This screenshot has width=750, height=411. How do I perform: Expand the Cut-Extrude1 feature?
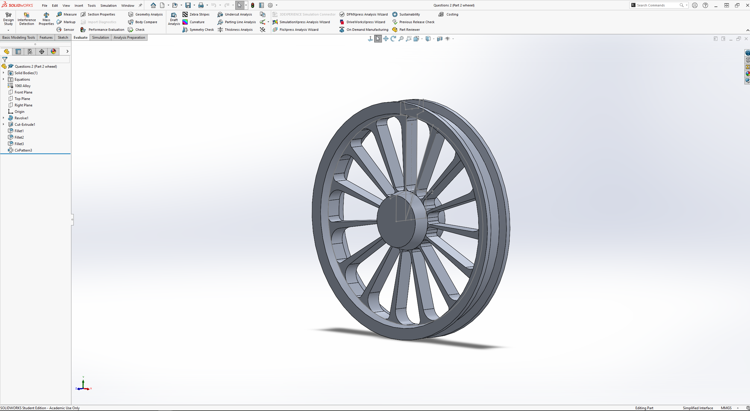click(4, 124)
